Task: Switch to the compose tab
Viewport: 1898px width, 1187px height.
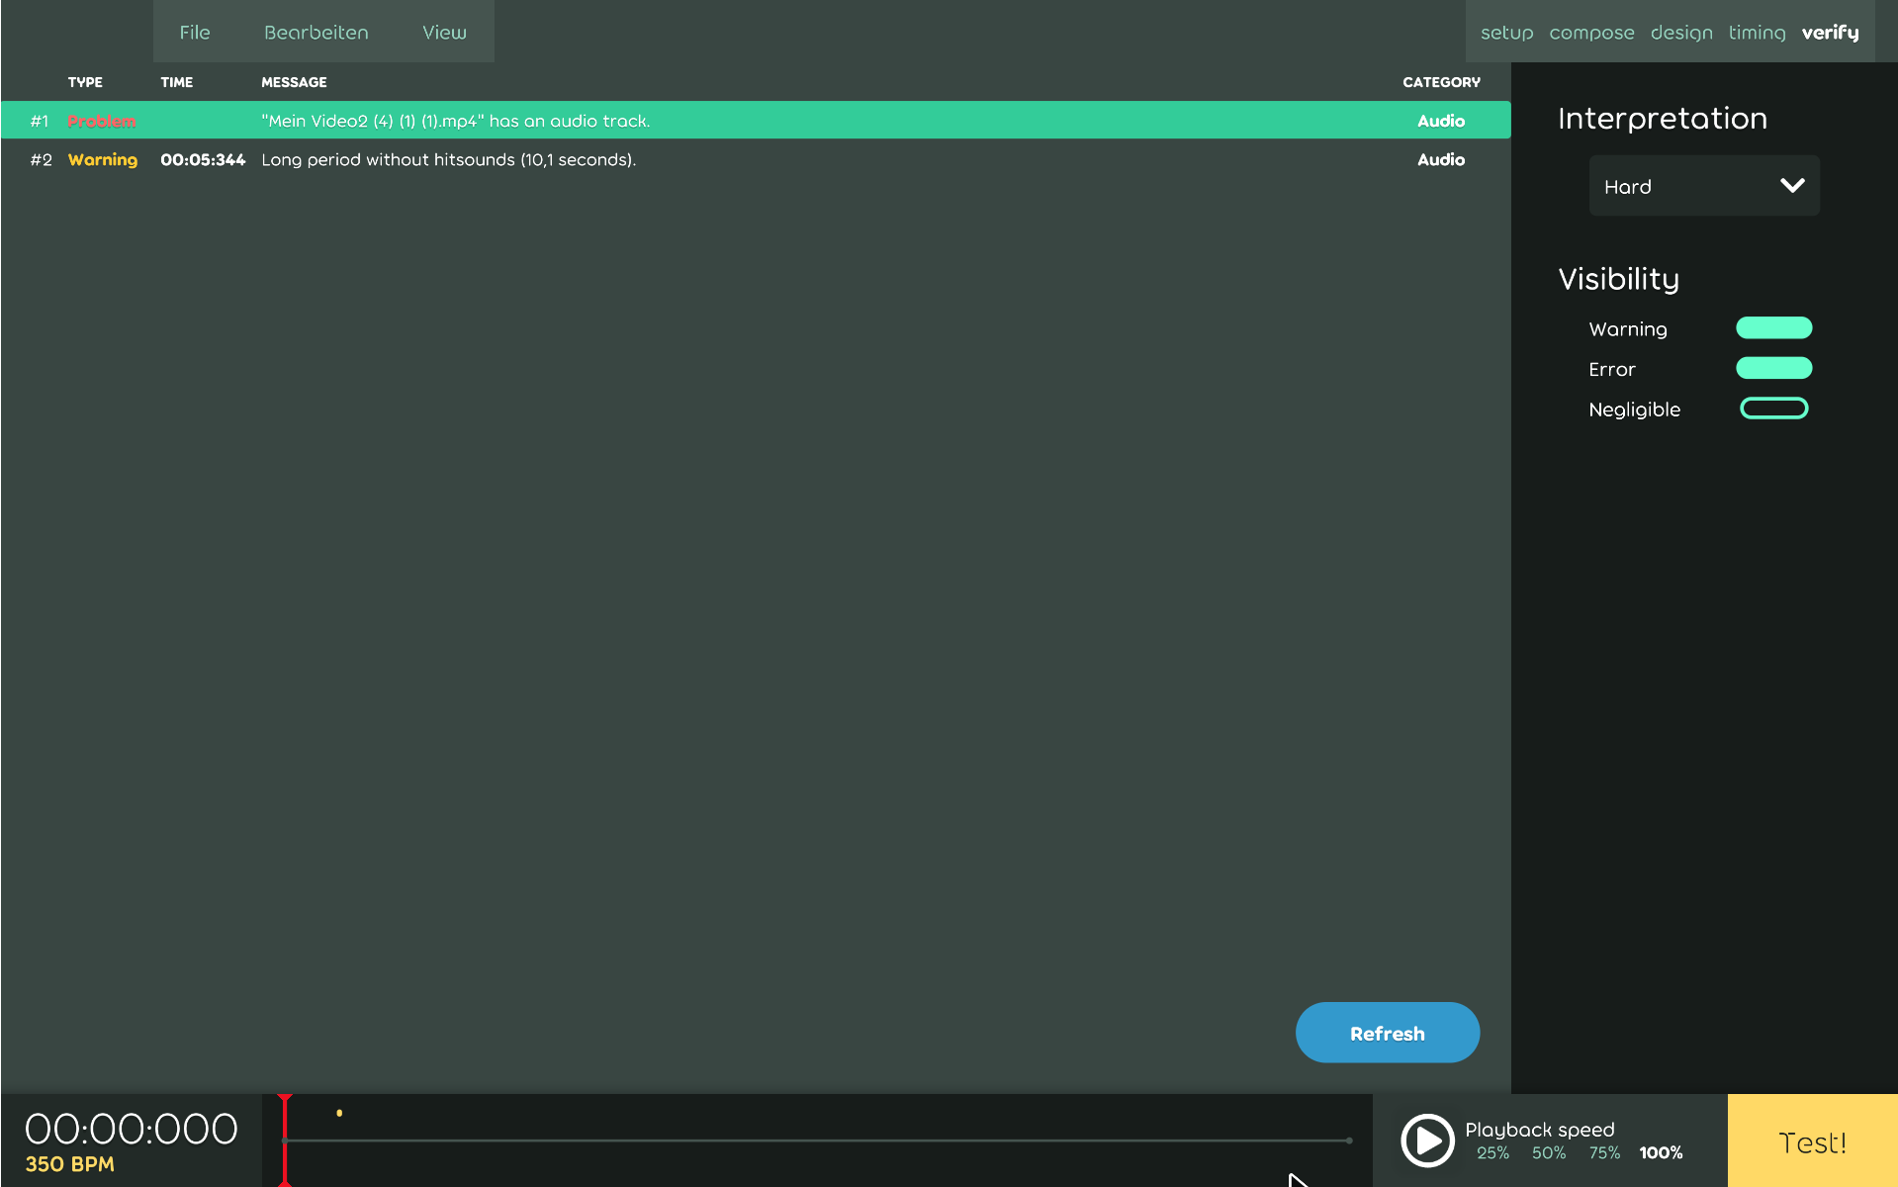Action: (x=1590, y=32)
